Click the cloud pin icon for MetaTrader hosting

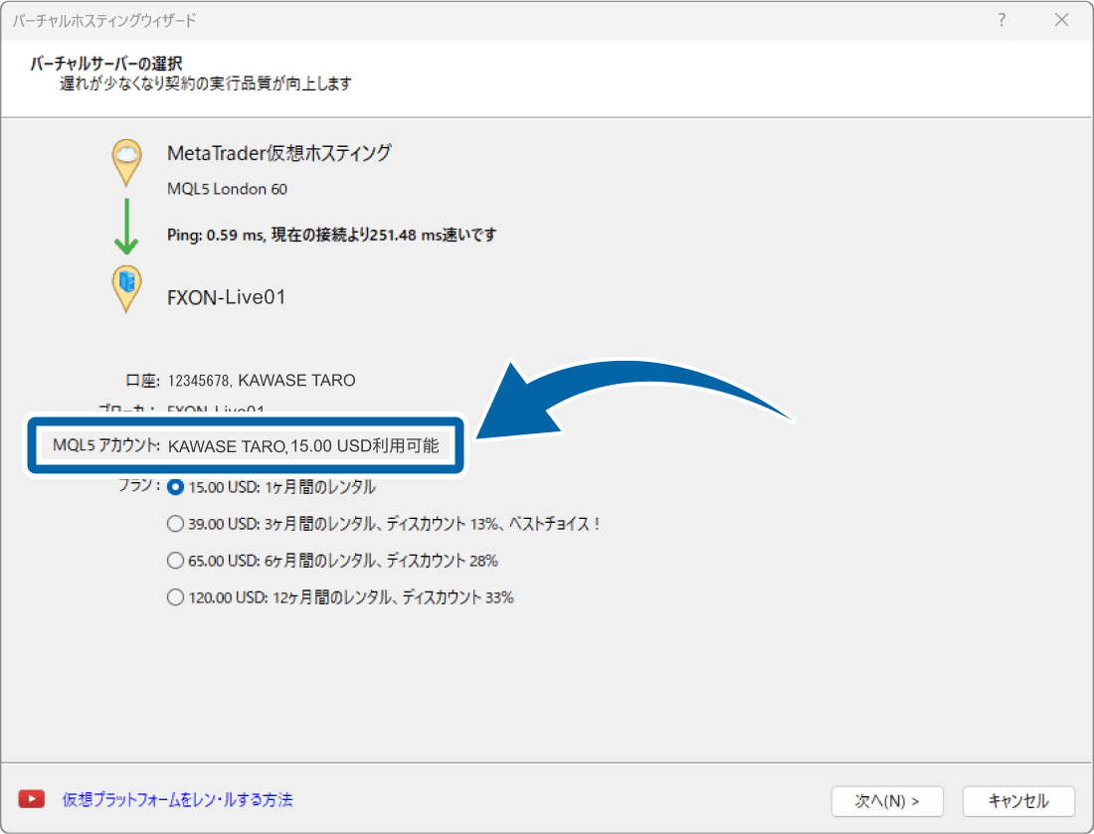pyautogui.click(x=126, y=160)
